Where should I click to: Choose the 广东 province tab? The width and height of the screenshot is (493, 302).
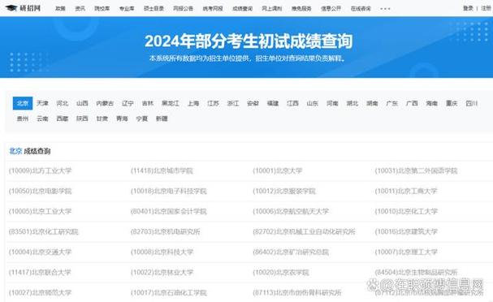tap(392, 103)
